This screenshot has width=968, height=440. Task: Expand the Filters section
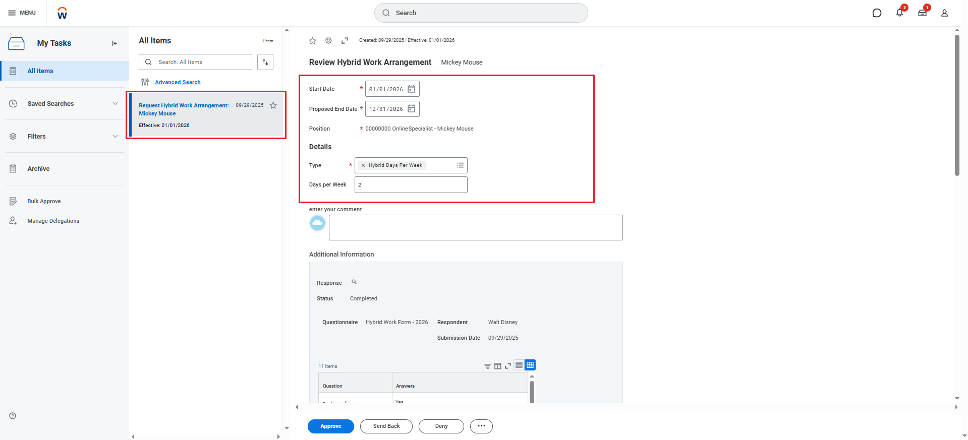pyautogui.click(x=115, y=137)
